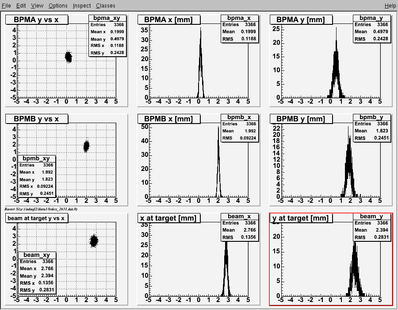This screenshot has width=398, height=310.
Task: Select the 'BPMA y vs x' plot title
Action: pyautogui.click(x=37, y=19)
